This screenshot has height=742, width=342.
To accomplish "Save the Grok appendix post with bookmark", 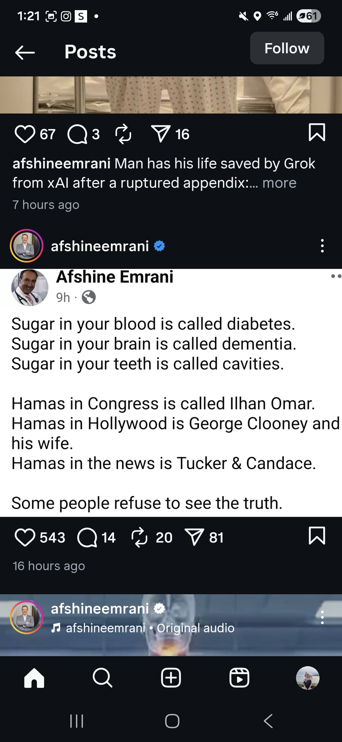I will click(x=317, y=132).
